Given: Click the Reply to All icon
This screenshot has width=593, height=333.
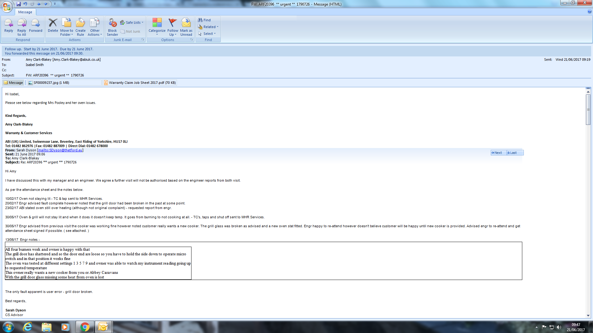Looking at the screenshot, I should [x=22, y=26].
